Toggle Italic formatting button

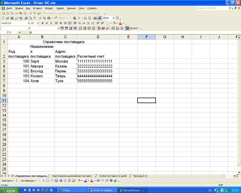[47, 23]
